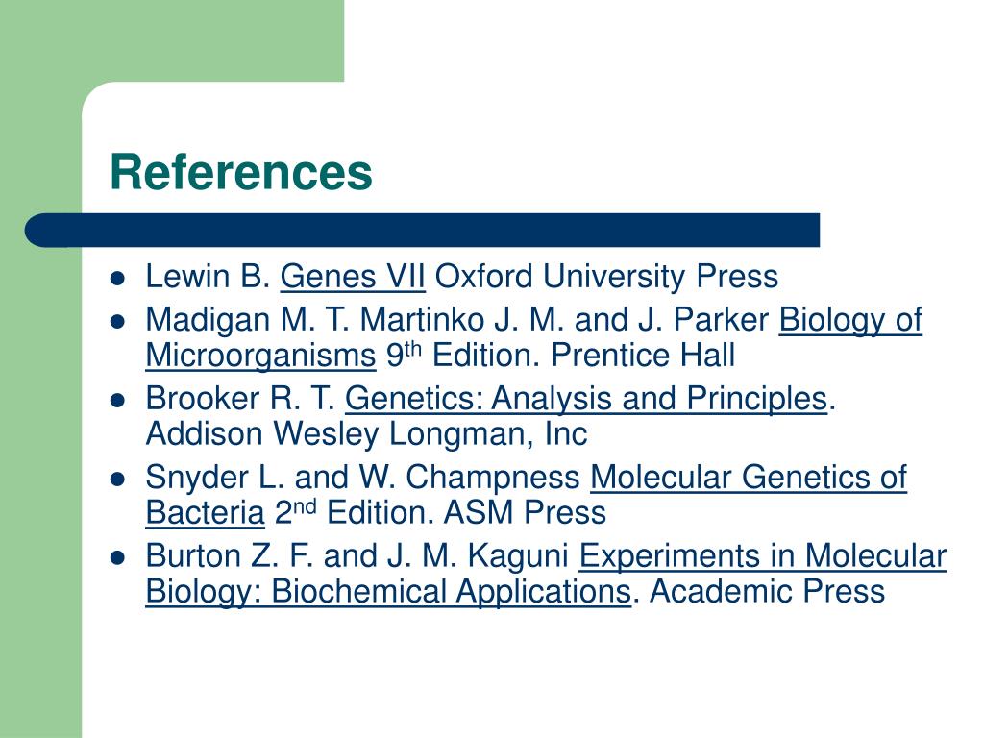Open the underlined Genes VII title

(353, 277)
